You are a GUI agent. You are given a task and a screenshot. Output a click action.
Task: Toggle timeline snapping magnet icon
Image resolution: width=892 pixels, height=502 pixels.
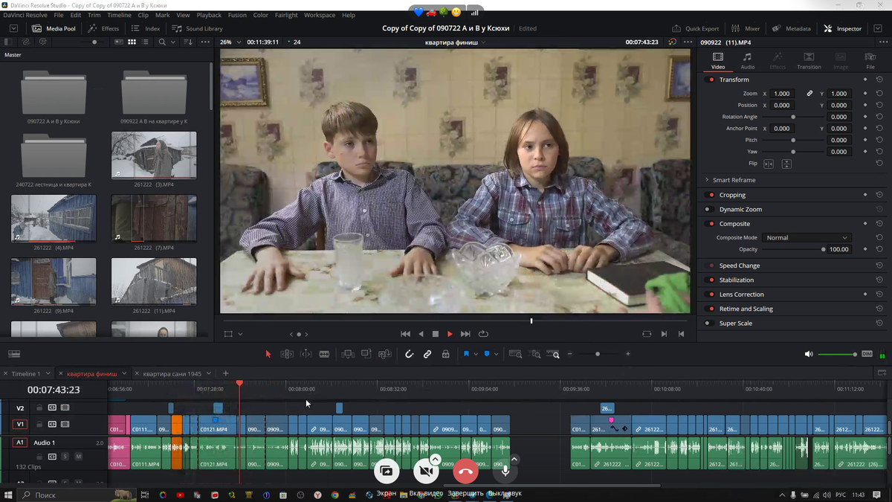(x=409, y=354)
